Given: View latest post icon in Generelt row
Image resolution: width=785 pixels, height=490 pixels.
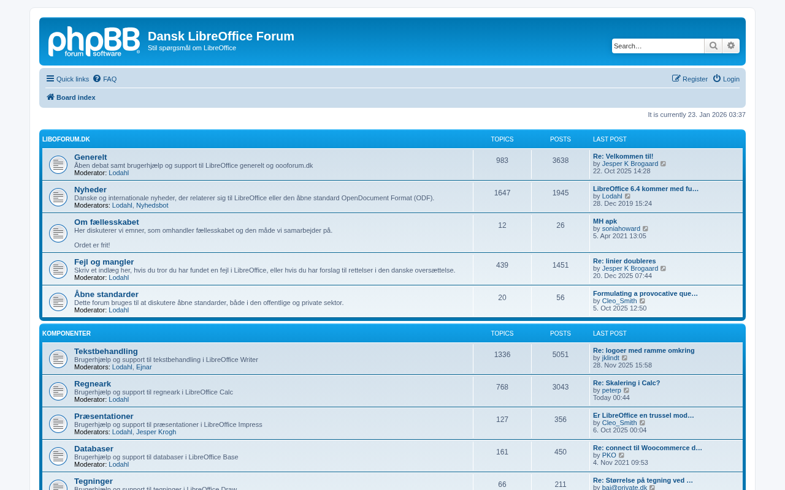Looking at the screenshot, I should [x=664, y=164].
